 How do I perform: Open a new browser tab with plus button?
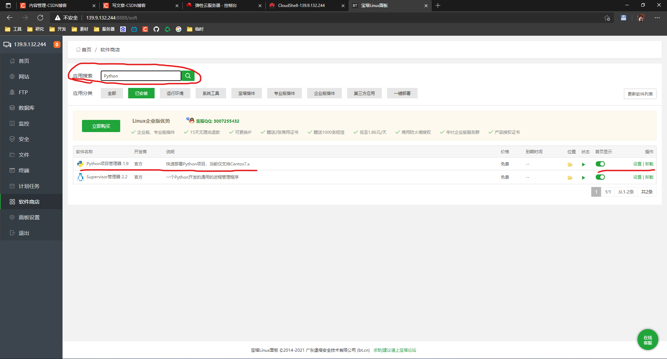click(438, 6)
